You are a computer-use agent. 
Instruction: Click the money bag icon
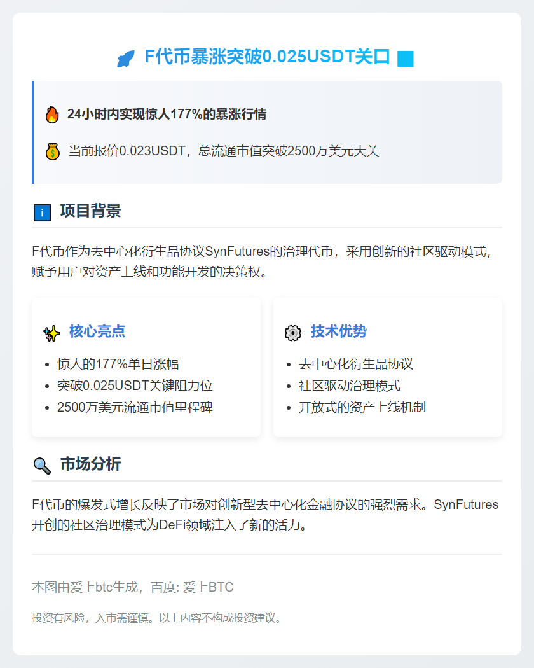[52, 151]
